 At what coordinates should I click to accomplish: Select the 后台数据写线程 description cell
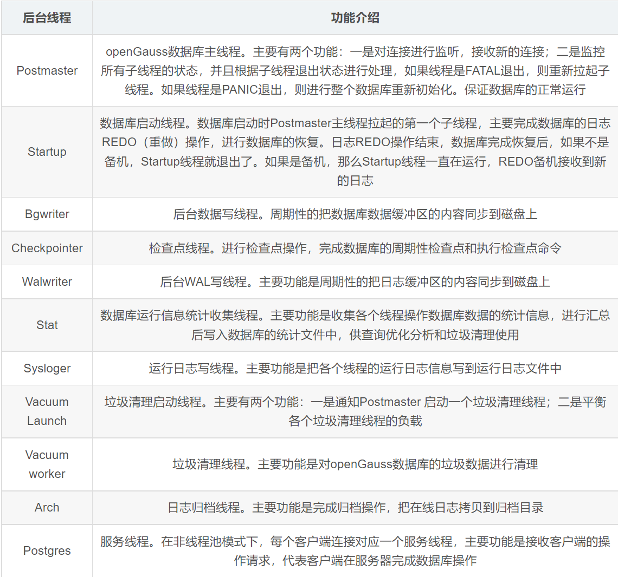[355, 214]
